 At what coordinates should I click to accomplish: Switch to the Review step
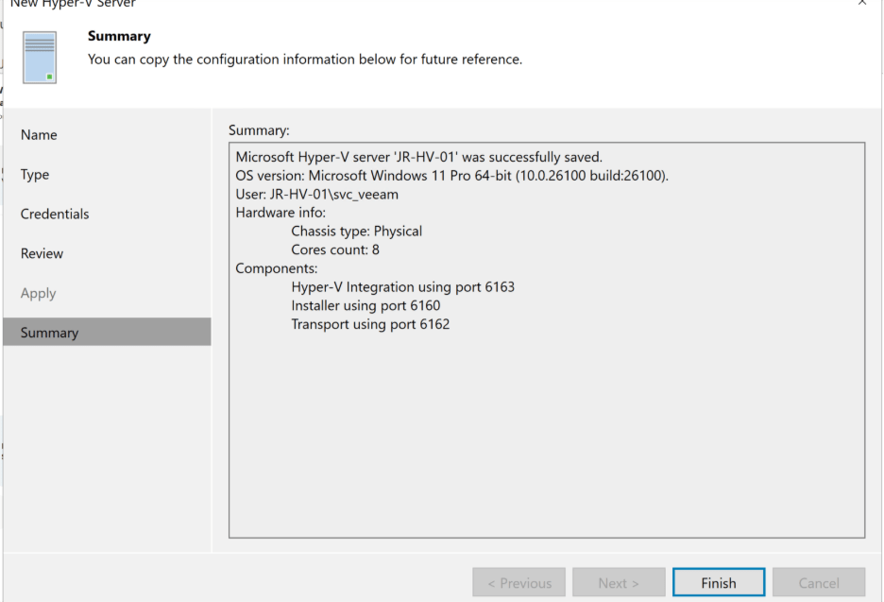(x=42, y=254)
